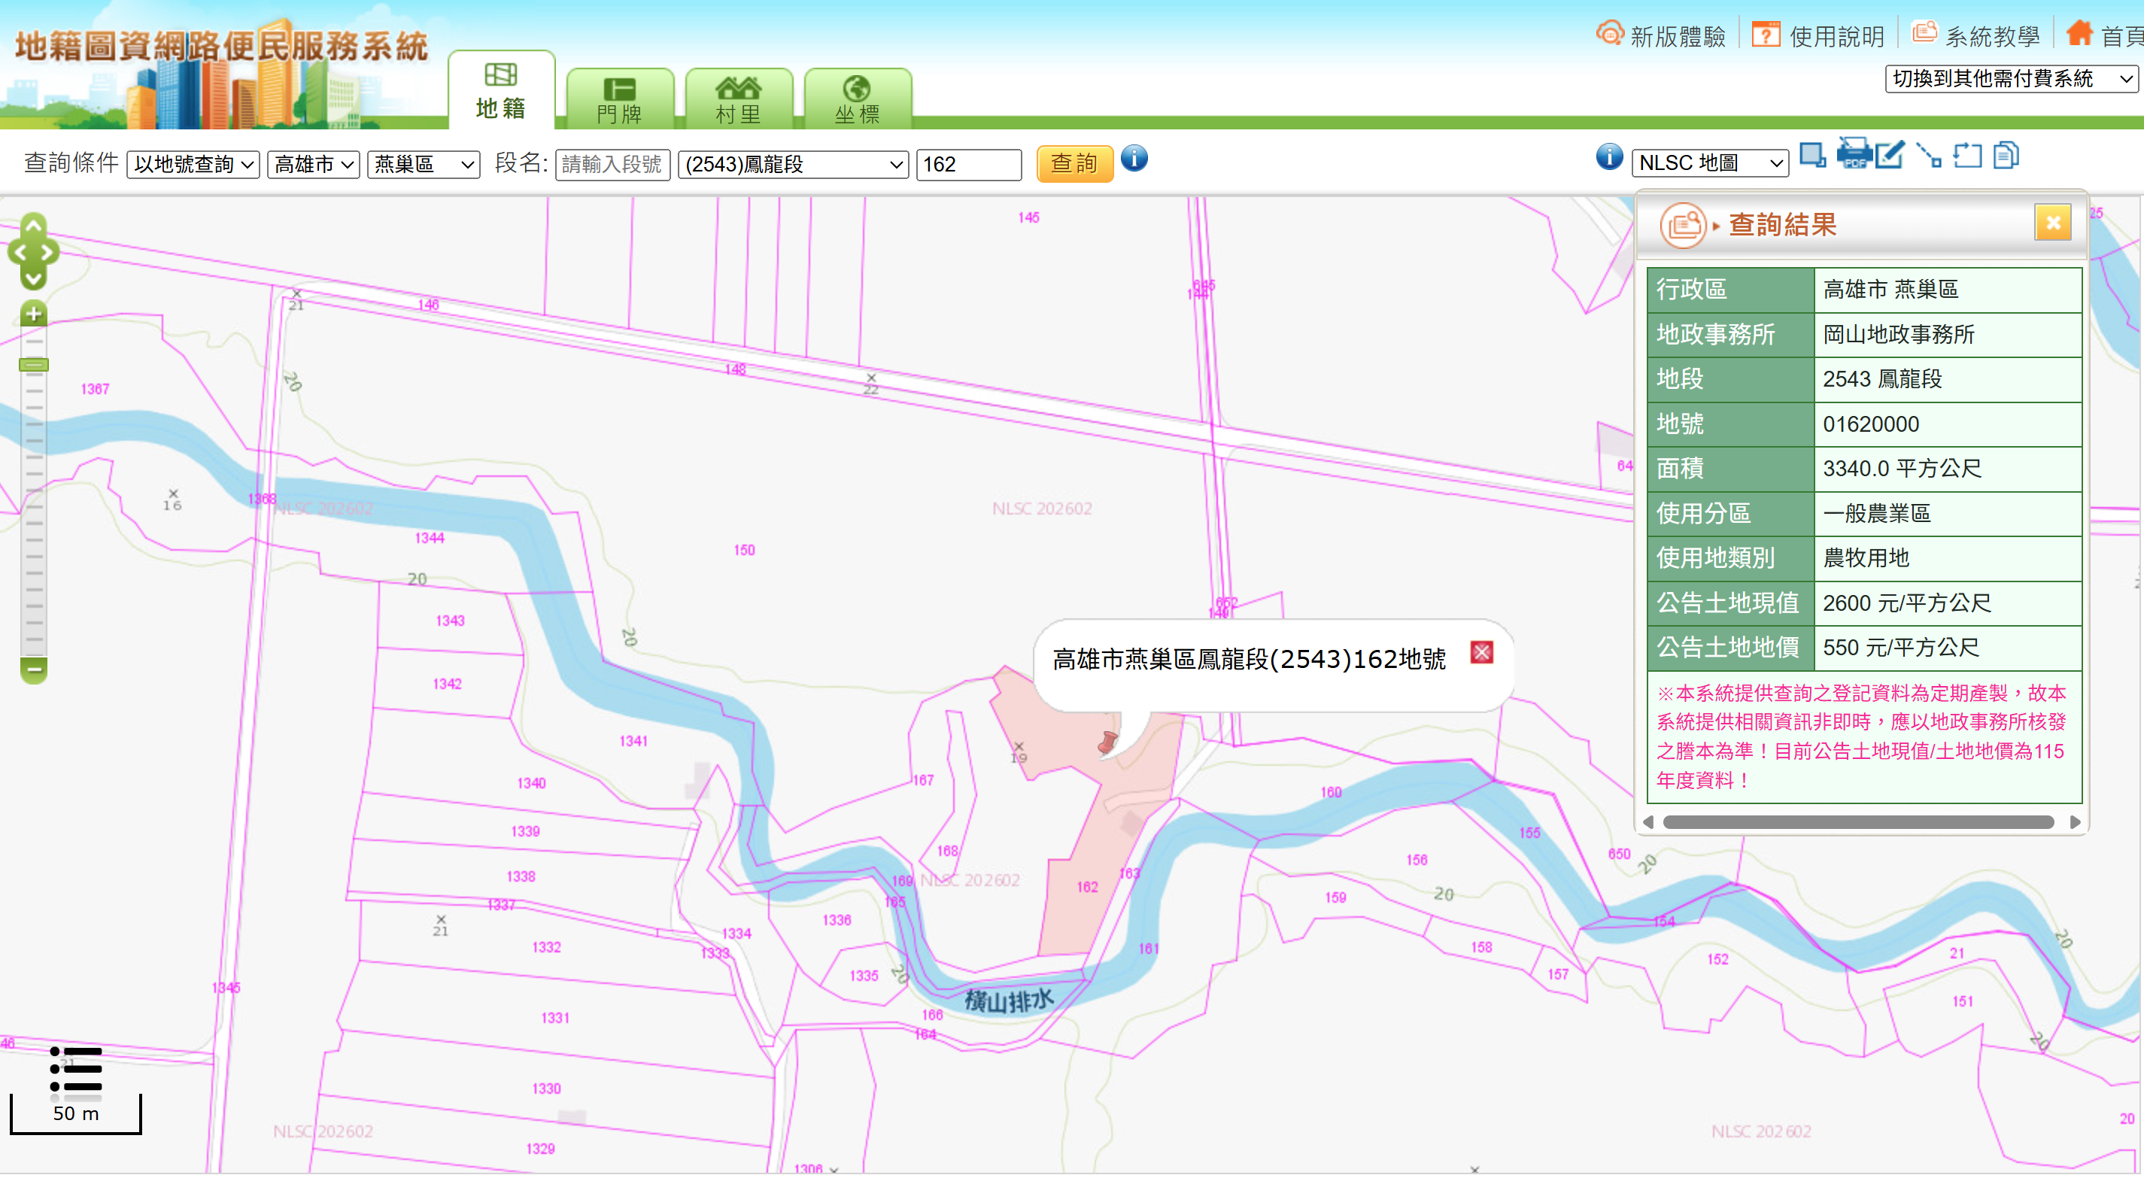Open the 以地號查詢 query type dropdown

click(193, 164)
